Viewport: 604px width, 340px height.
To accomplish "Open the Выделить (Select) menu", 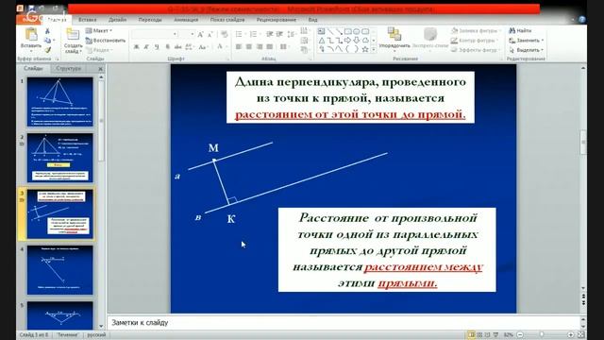I will [x=527, y=50].
